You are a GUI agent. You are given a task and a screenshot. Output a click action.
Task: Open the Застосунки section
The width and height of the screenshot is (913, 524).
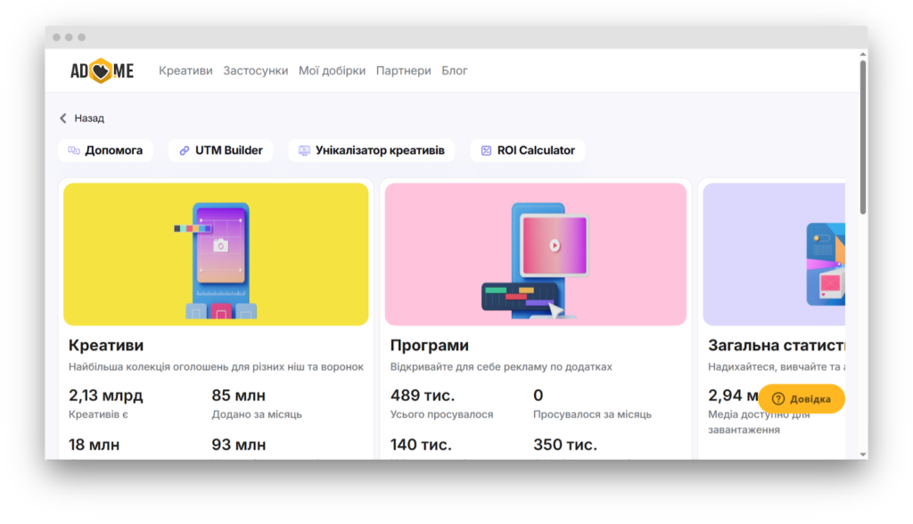click(256, 70)
